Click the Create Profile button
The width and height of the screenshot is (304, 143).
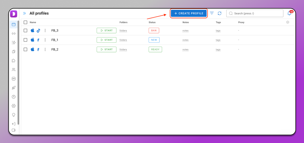click(189, 13)
